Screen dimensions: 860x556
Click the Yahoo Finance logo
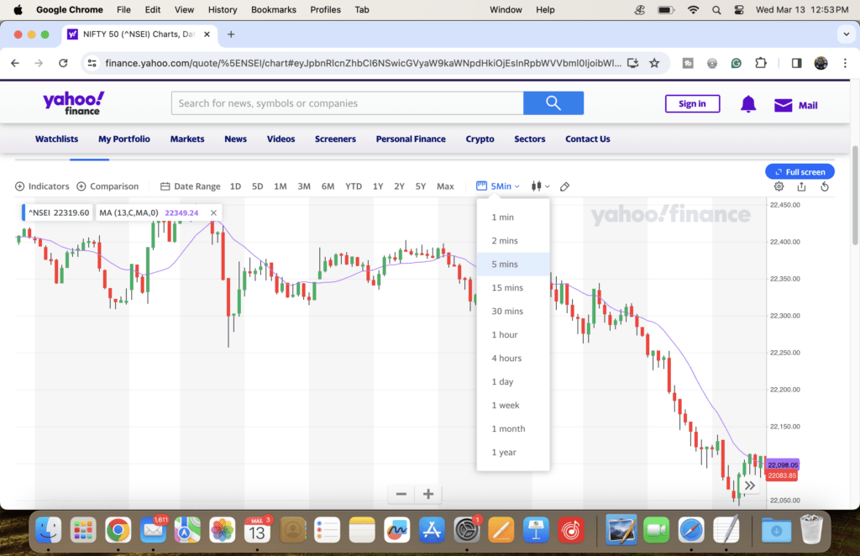[x=74, y=103]
